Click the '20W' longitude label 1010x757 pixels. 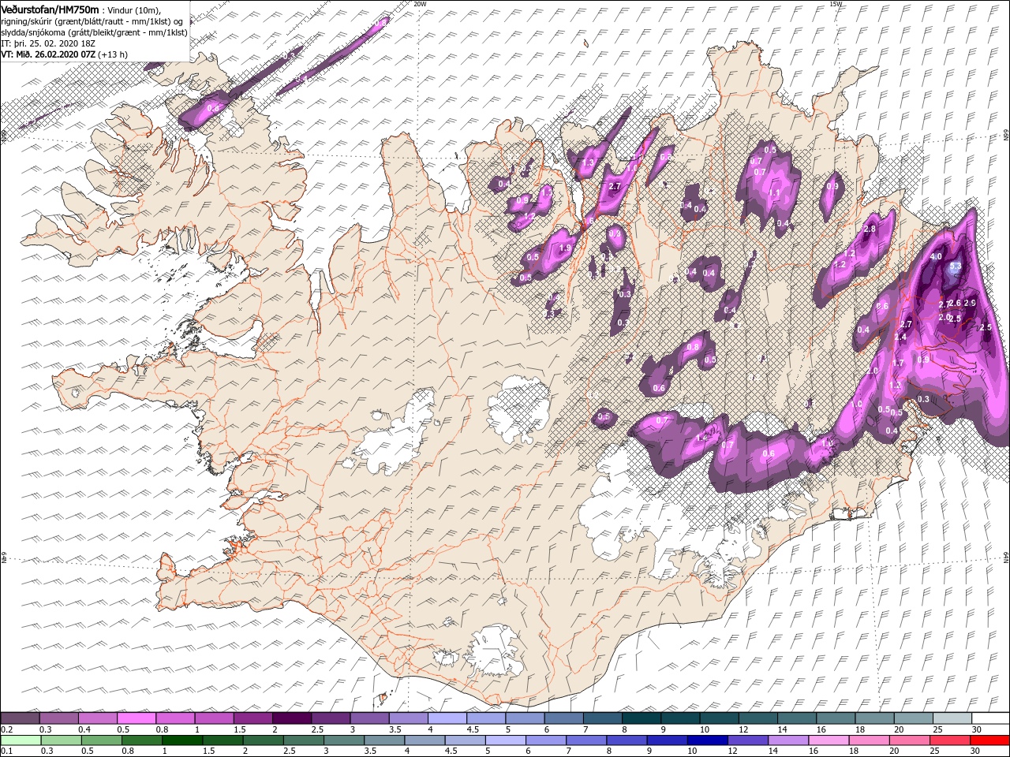420,4
